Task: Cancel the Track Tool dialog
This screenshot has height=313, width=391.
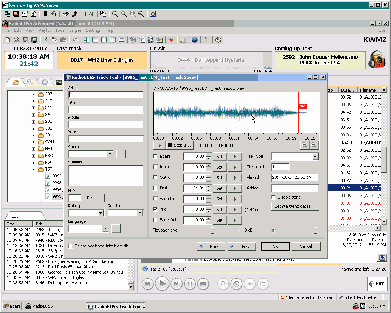Action: coord(306,246)
